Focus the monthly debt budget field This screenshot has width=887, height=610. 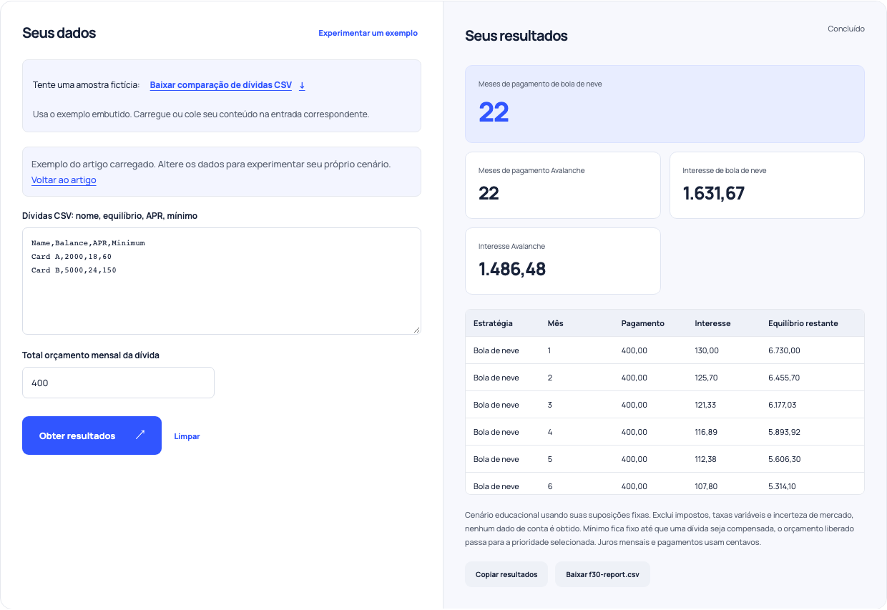tap(118, 383)
